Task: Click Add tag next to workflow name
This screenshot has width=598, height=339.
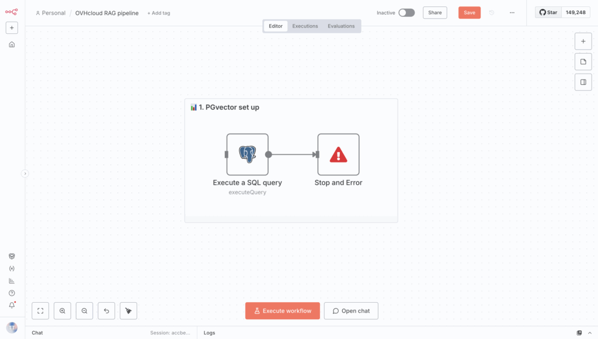Action: tap(158, 13)
